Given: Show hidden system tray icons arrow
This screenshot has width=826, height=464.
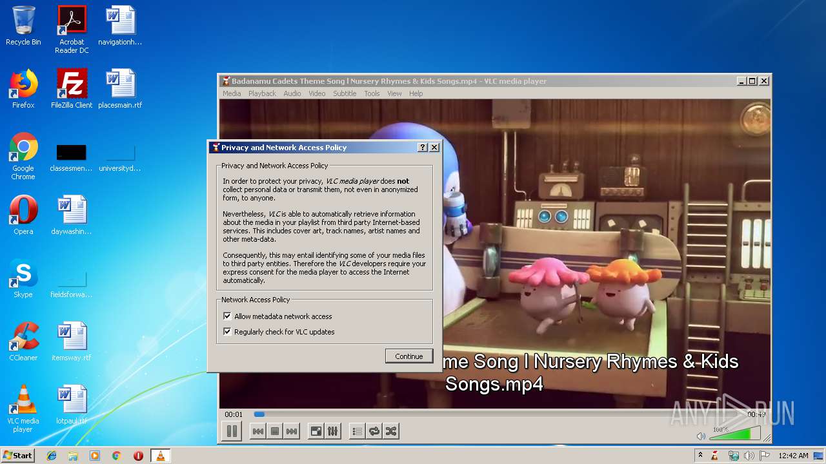Looking at the screenshot, I should (x=700, y=456).
